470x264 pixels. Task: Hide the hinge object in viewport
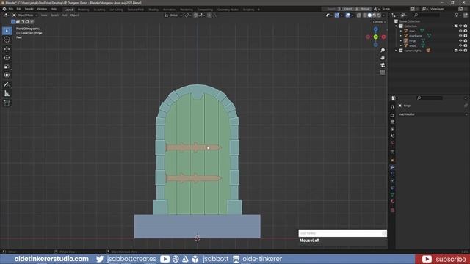pos(460,40)
